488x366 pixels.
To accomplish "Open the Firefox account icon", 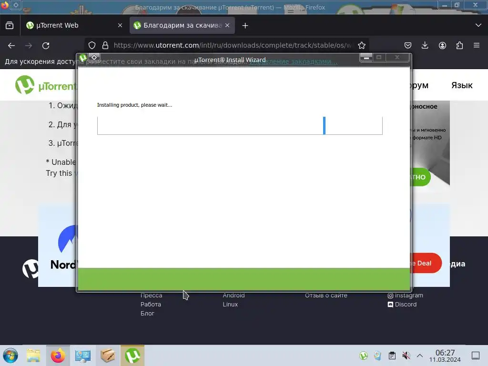I will pos(442,45).
